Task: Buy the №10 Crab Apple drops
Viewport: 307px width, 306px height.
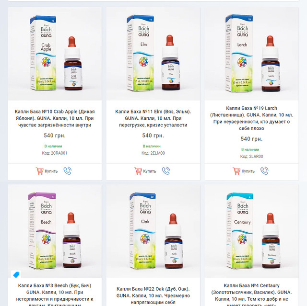Action: point(47,171)
